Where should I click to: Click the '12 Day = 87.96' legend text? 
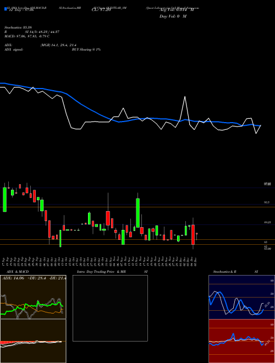tap(21, 10)
